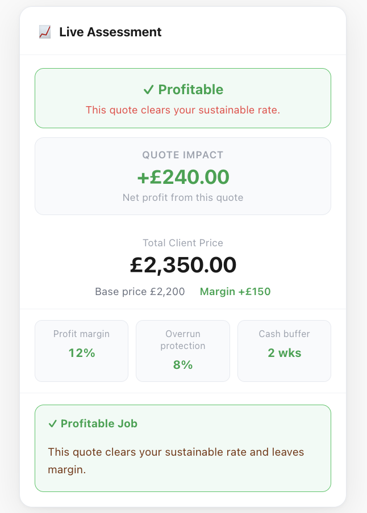The image size is (367, 513).
Task: Click the Margin +£150 indicator
Action: pyautogui.click(x=235, y=291)
